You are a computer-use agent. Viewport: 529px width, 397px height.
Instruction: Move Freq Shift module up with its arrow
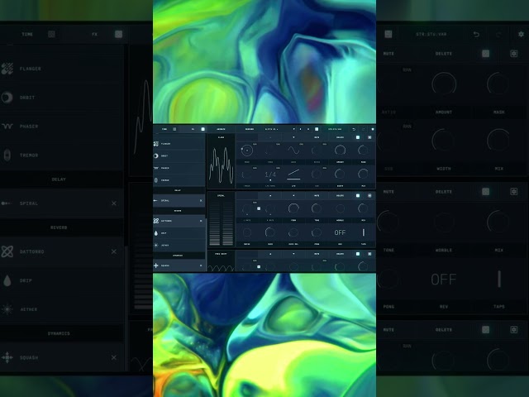(x=270, y=254)
